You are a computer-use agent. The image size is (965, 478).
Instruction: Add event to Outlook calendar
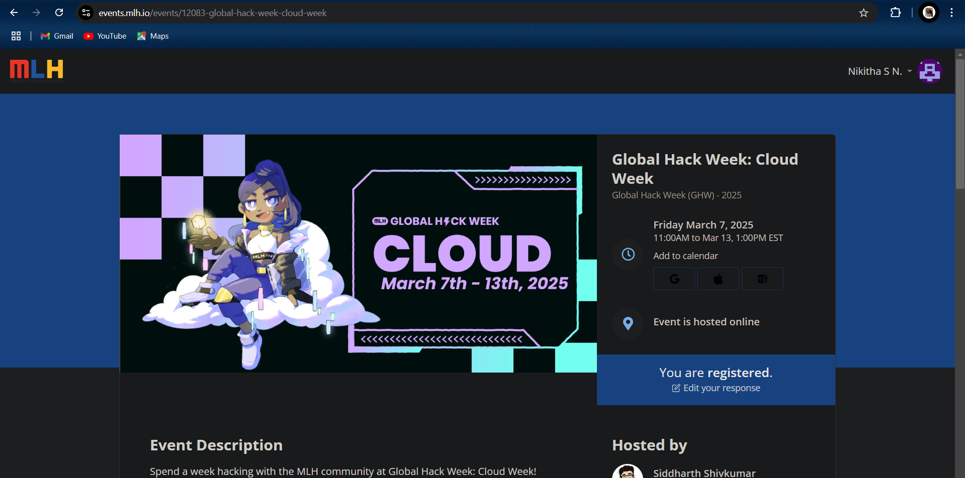click(x=762, y=279)
